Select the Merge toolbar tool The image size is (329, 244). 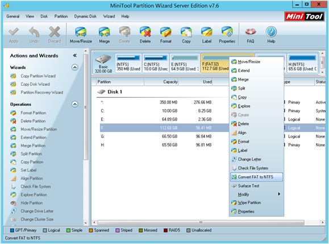[105, 35]
